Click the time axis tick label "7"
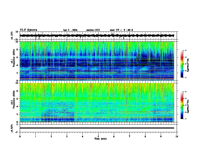 click(130, 136)
